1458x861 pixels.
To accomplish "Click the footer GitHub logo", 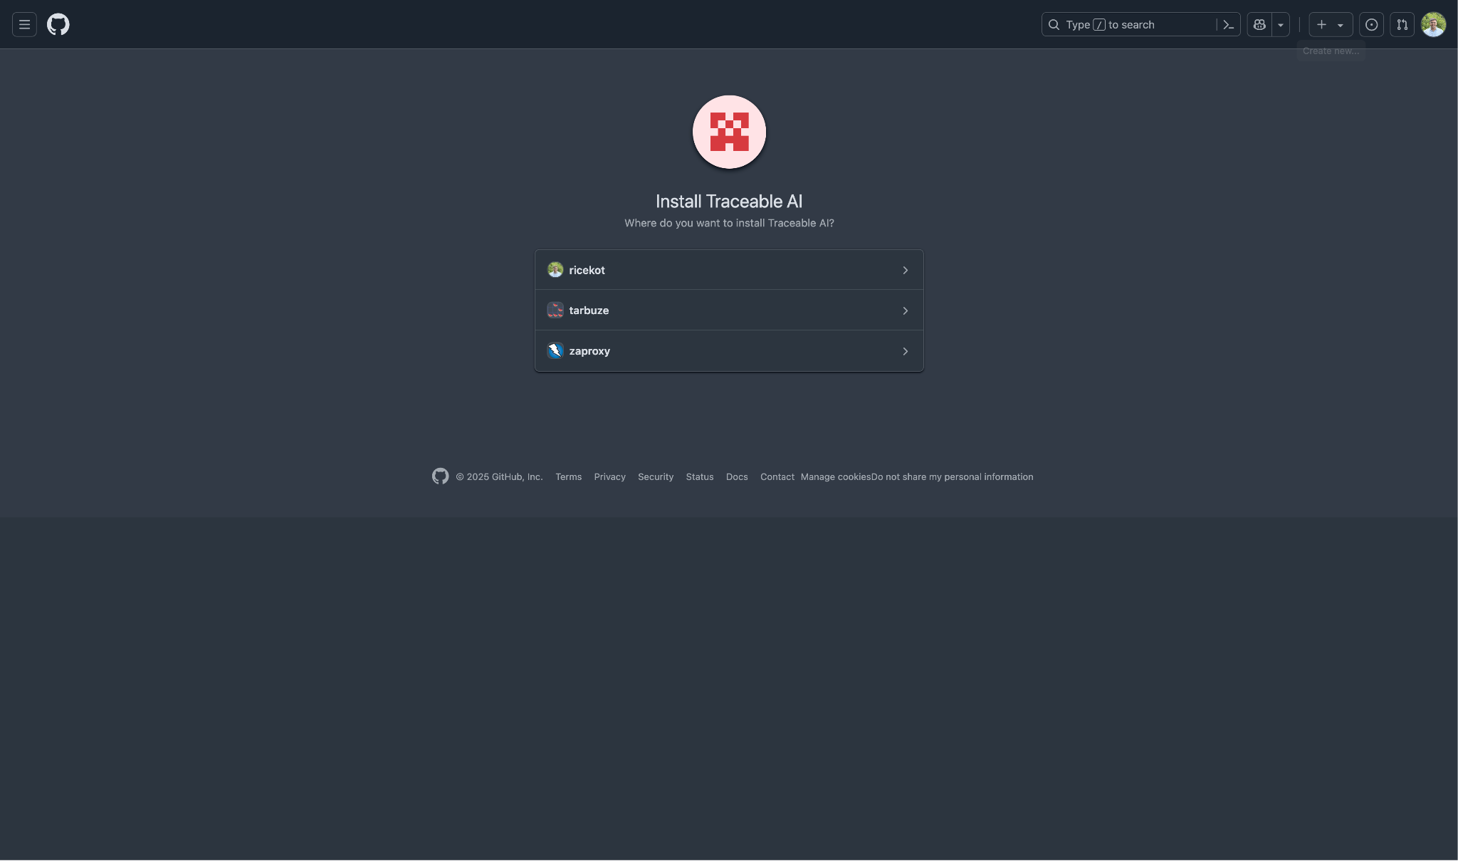I will (440, 476).
